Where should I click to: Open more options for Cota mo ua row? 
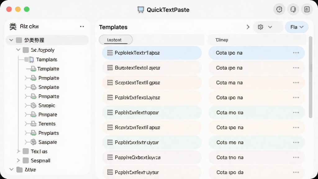pyautogui.click(x=296, y=112)
